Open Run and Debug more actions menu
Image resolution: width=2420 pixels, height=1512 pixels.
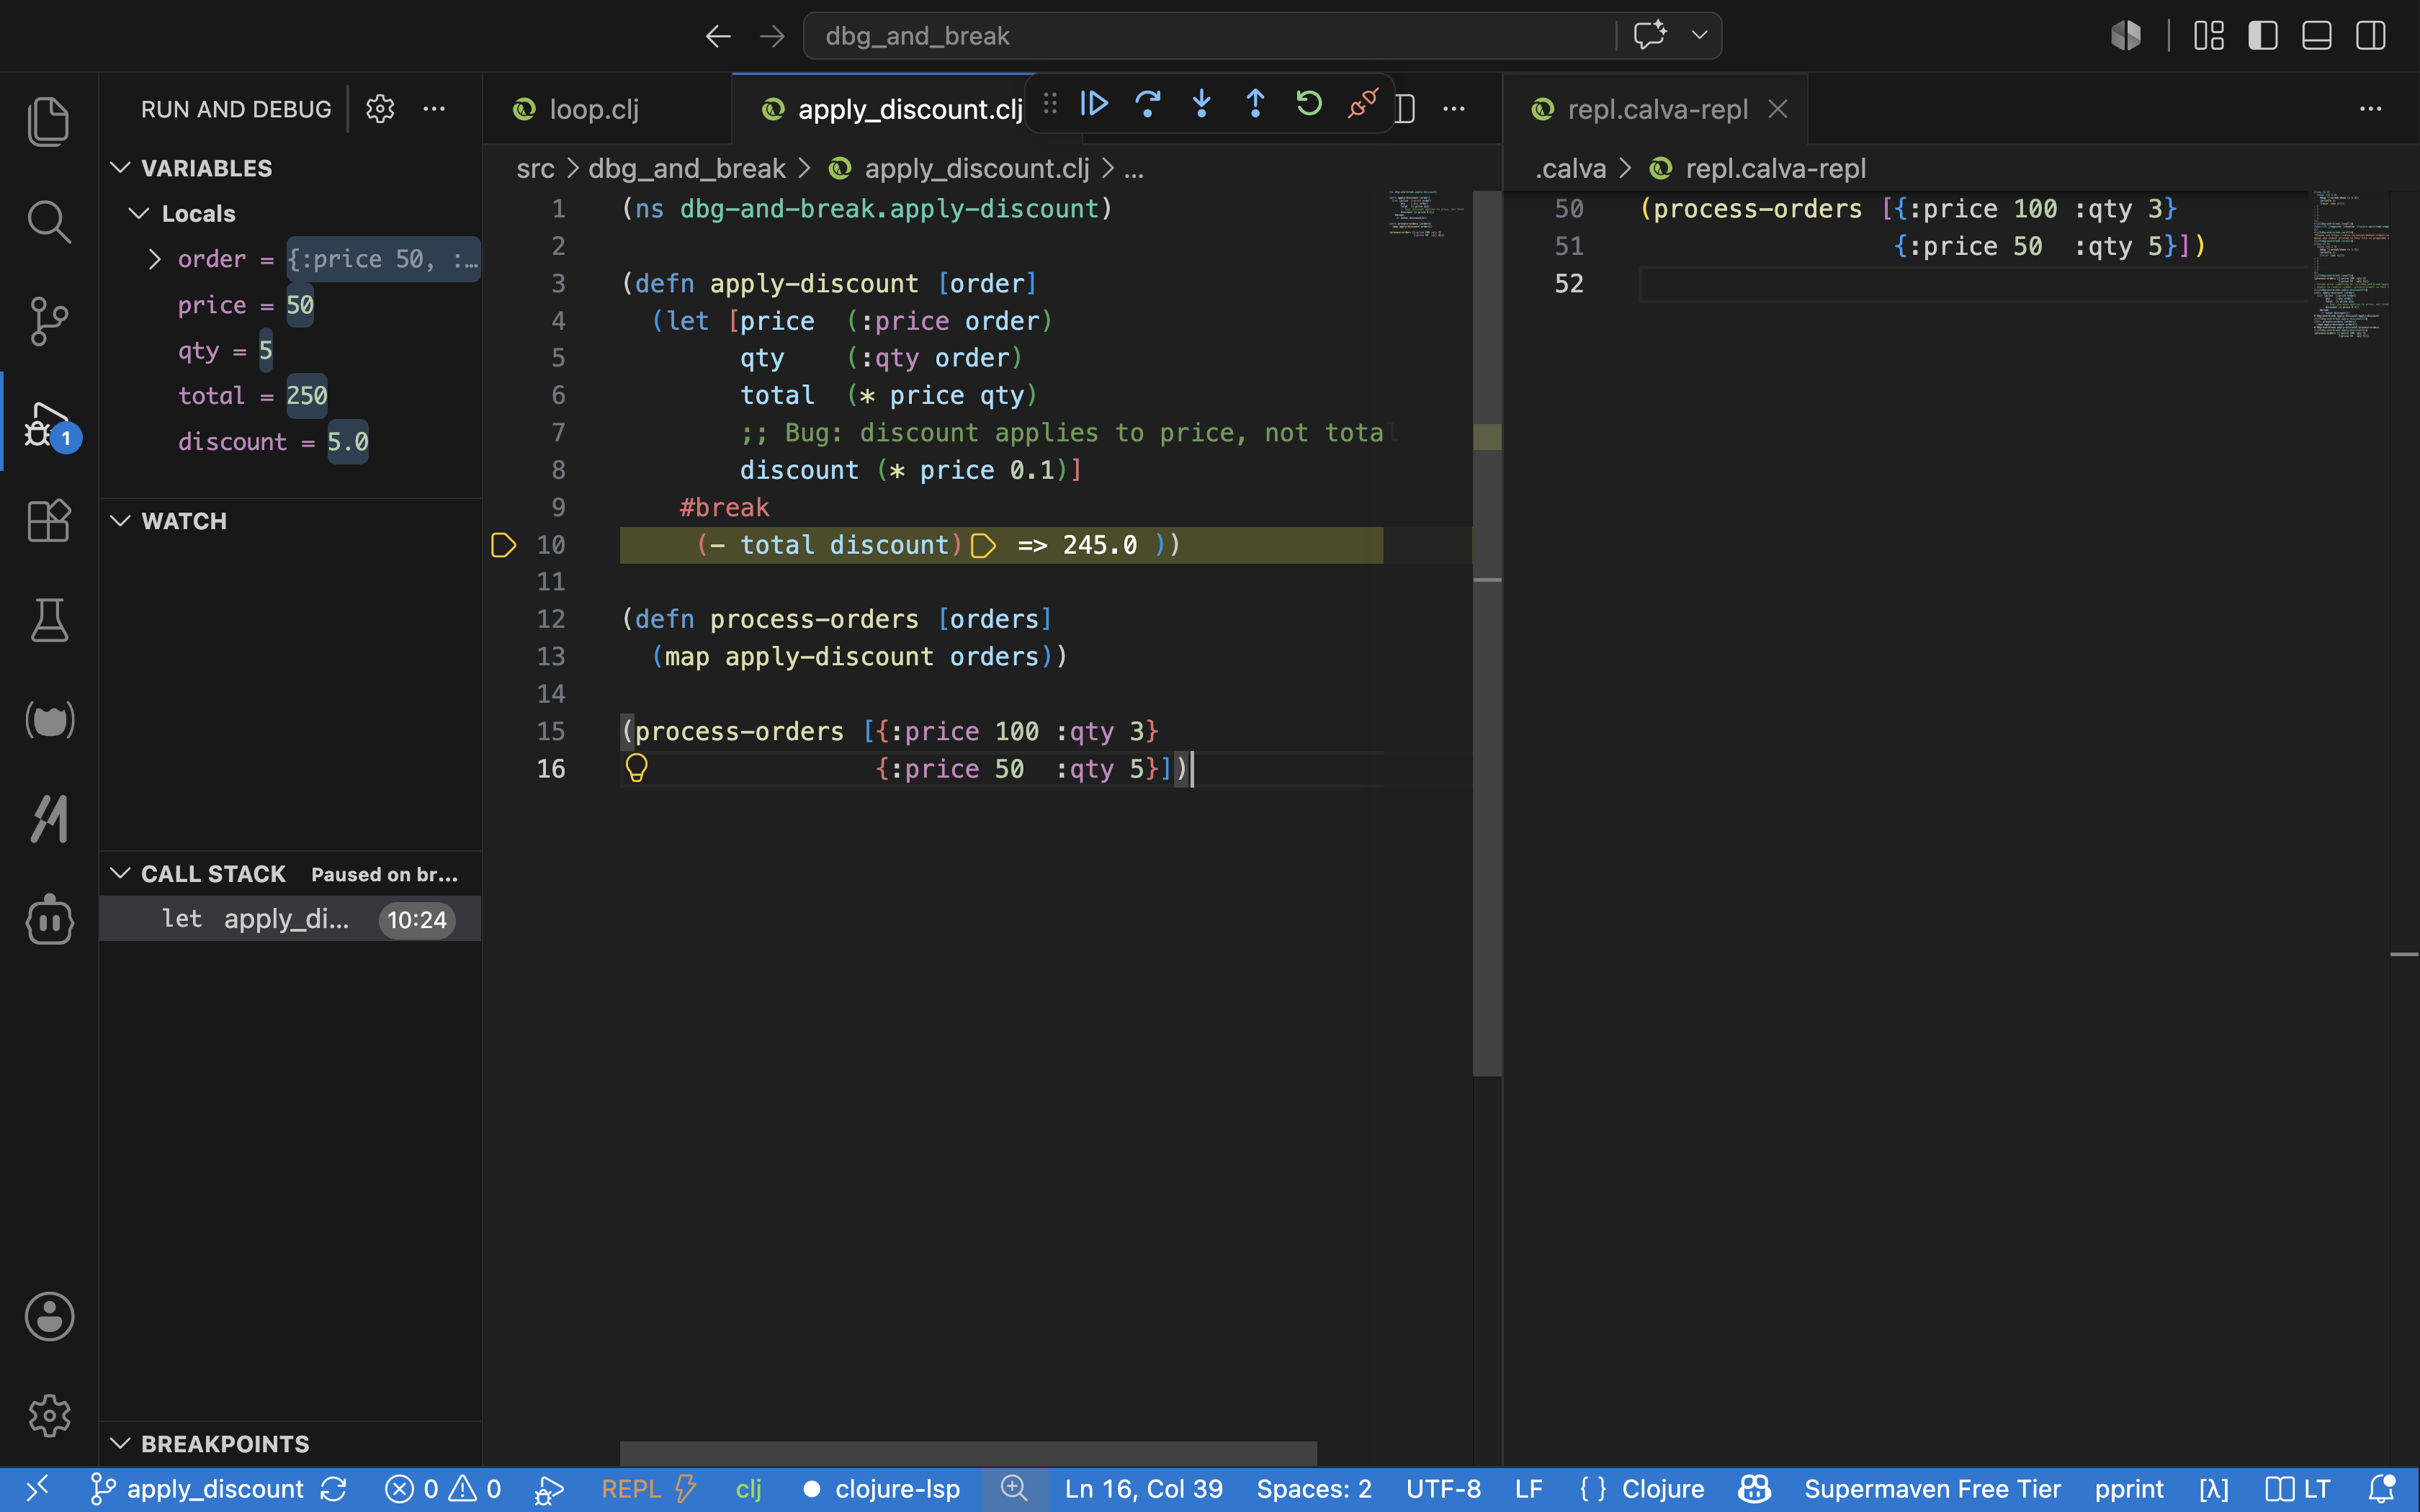coord(434,109)
